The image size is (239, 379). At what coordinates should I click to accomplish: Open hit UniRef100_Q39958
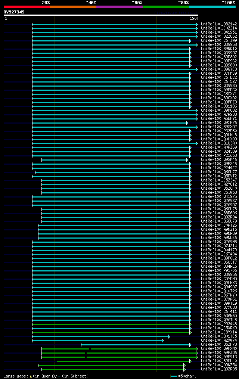(219, 44)
